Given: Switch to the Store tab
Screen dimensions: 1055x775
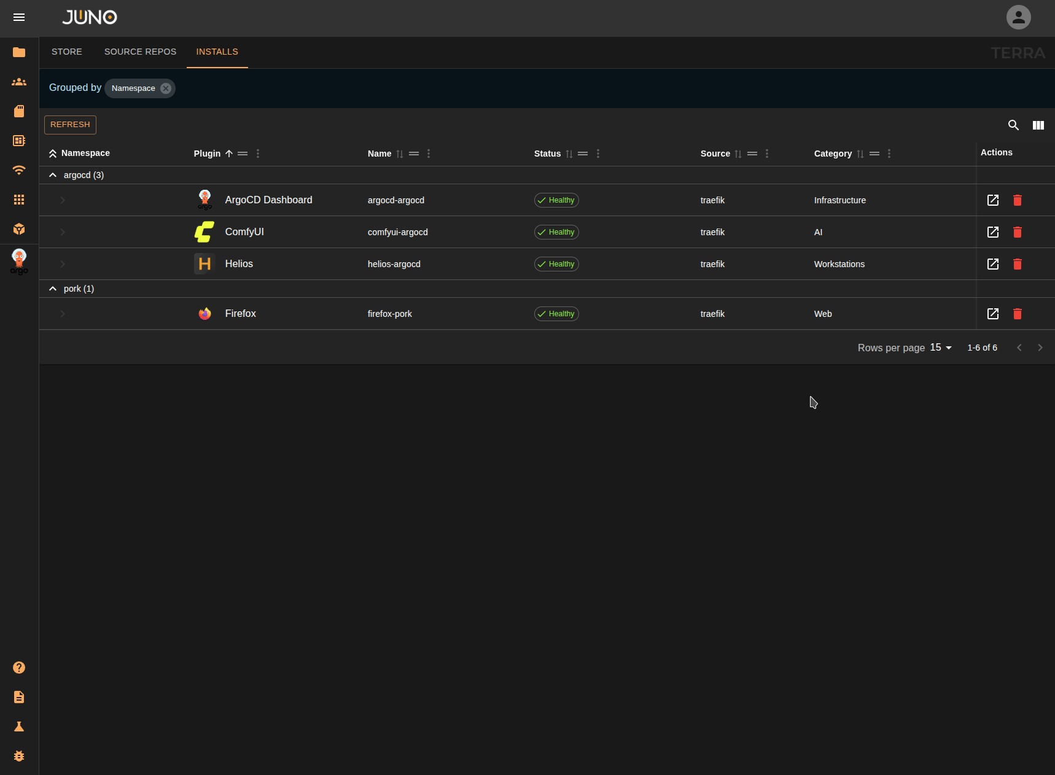Looking at the screenshot, I should [x=67, y=52].
